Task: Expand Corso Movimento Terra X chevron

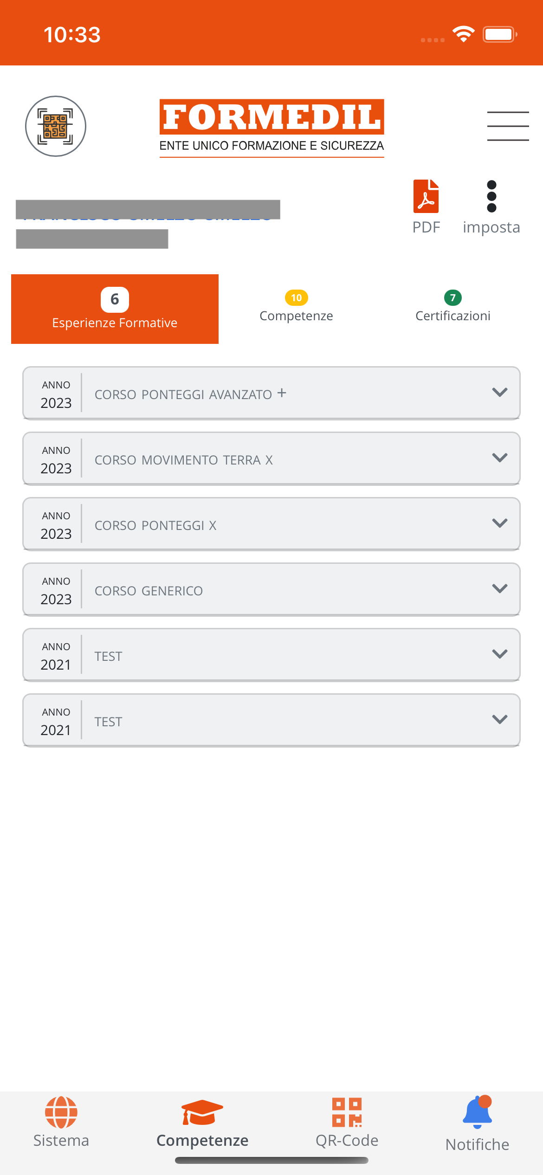Action: click(499, 458)
